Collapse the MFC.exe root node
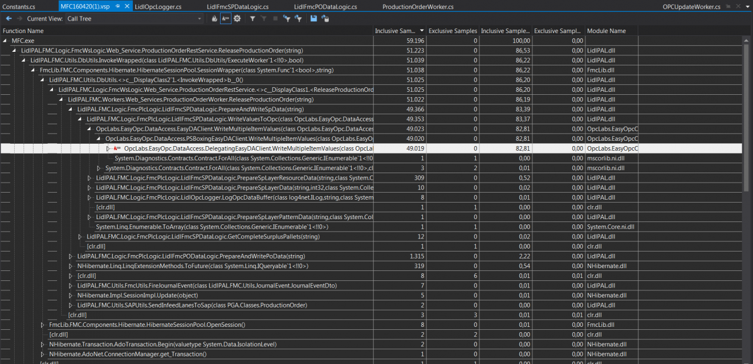This screenshot has width=753, height=364. point(5,41)
